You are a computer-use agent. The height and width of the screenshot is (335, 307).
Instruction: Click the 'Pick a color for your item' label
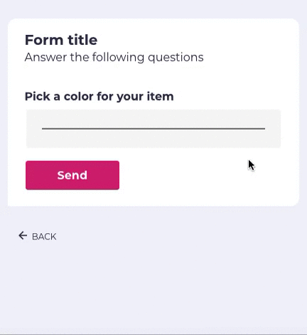(99, 97)
